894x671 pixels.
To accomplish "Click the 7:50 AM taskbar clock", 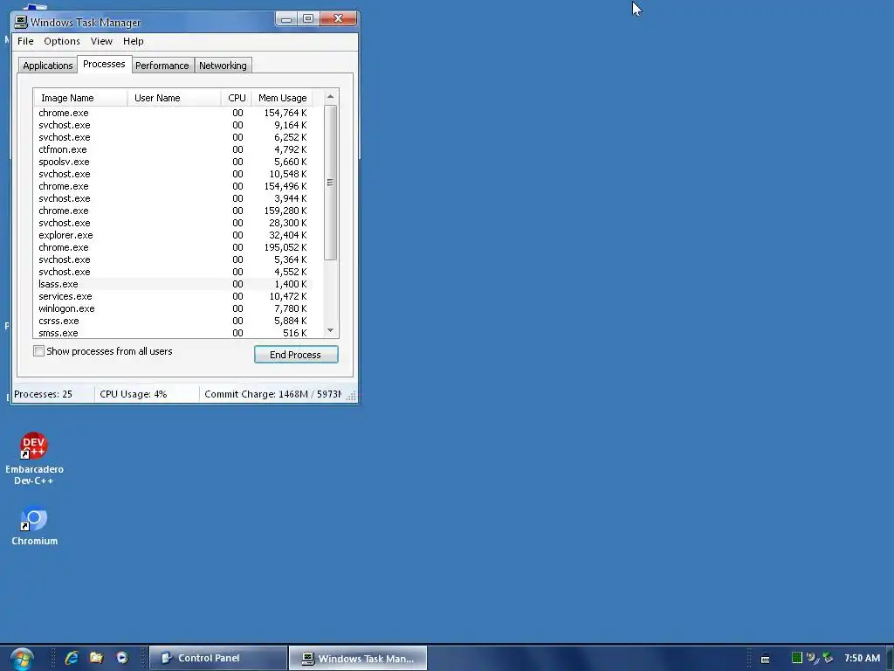I will [x=862, y=658].
